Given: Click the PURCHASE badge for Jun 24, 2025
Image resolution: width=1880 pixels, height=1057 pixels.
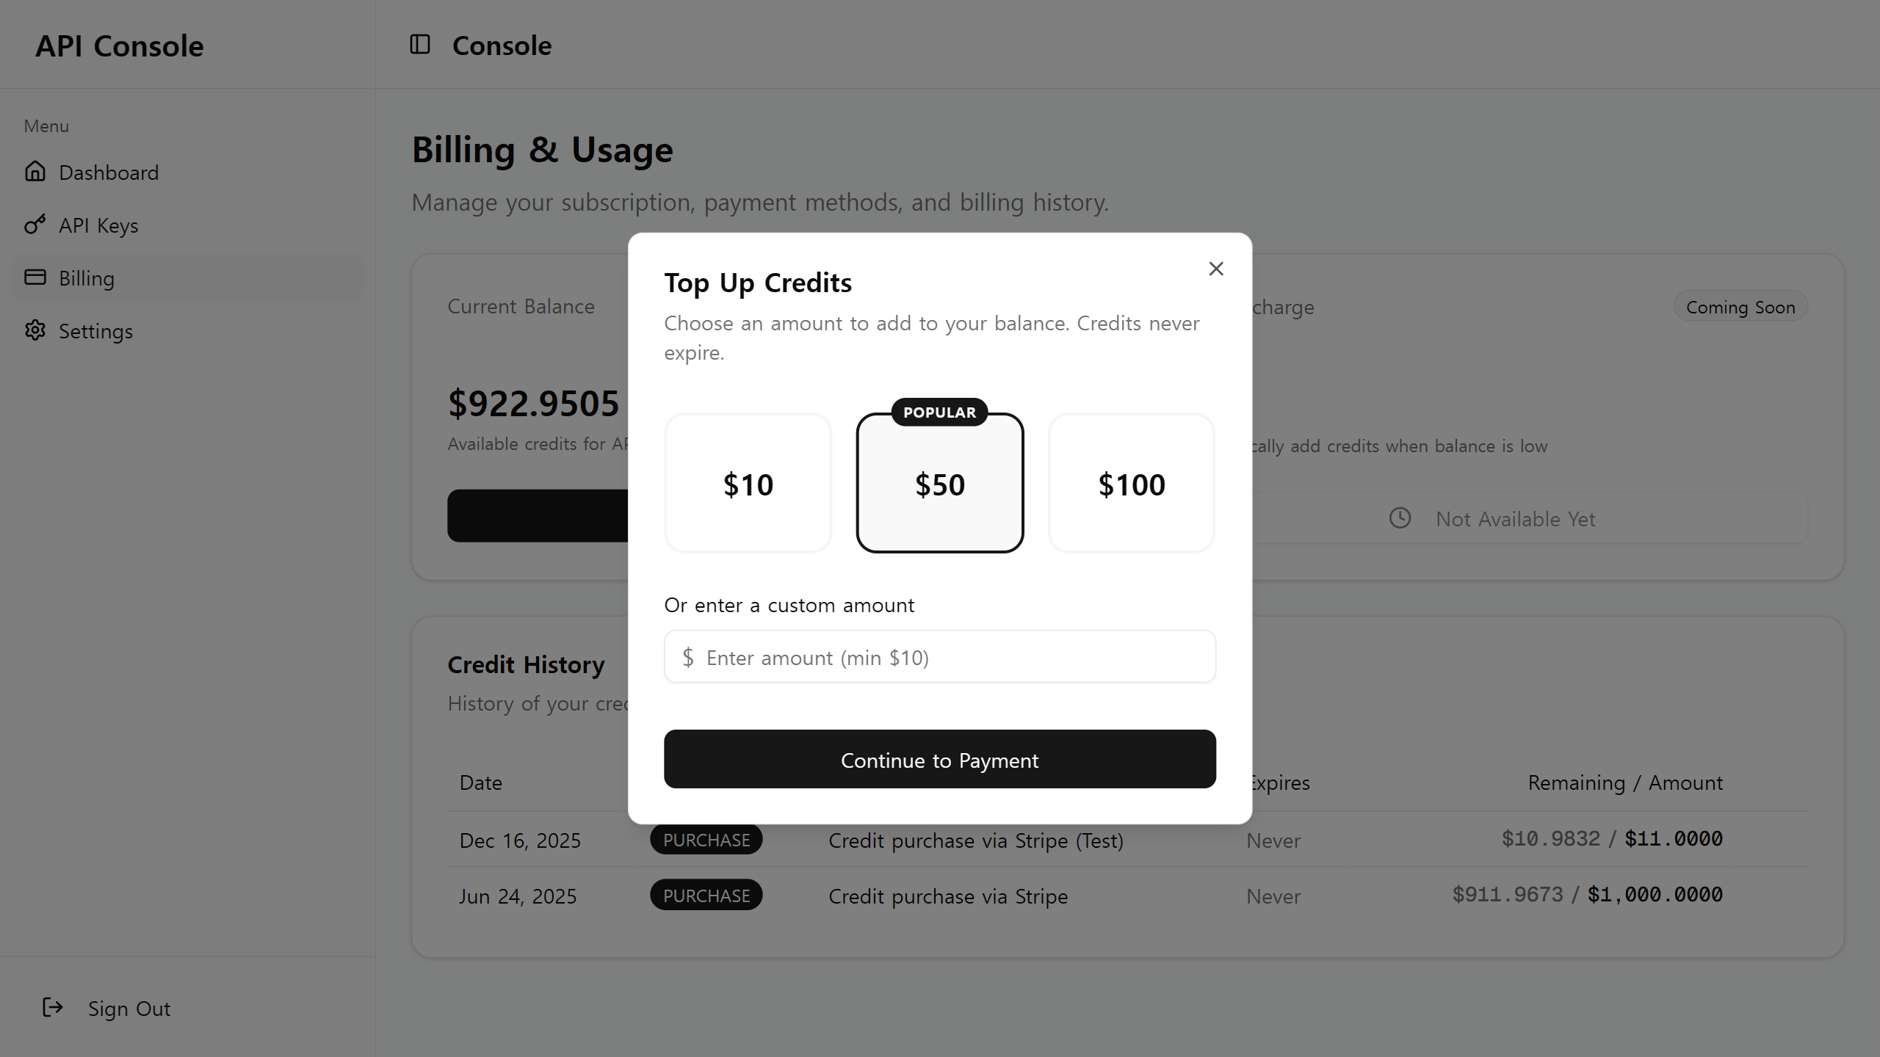Looking at the screenshot, I should click(706, 896).
